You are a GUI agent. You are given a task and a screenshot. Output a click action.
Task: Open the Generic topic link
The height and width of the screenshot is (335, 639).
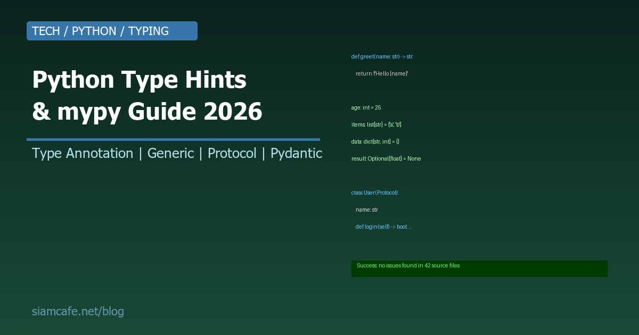(170, 154)
